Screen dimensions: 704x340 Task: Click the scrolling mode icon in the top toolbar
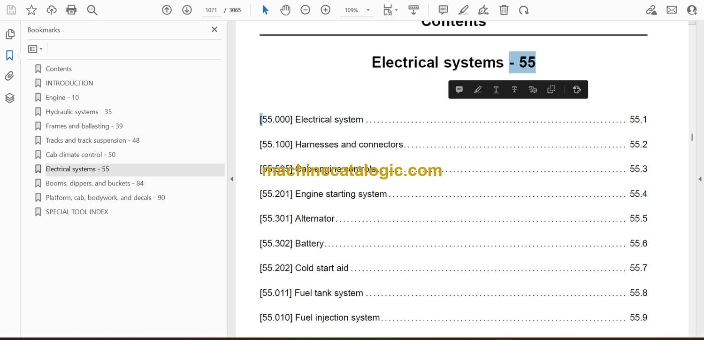coord(413,10)
